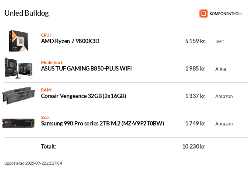252x169 pixels.
Task: Click the 1 985 kr motherboard price
Action: (195, 69)
